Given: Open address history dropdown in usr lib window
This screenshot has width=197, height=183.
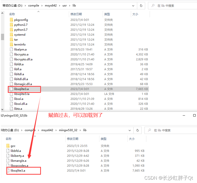Looking at the screenshot, I should click(x=133, y=6).
